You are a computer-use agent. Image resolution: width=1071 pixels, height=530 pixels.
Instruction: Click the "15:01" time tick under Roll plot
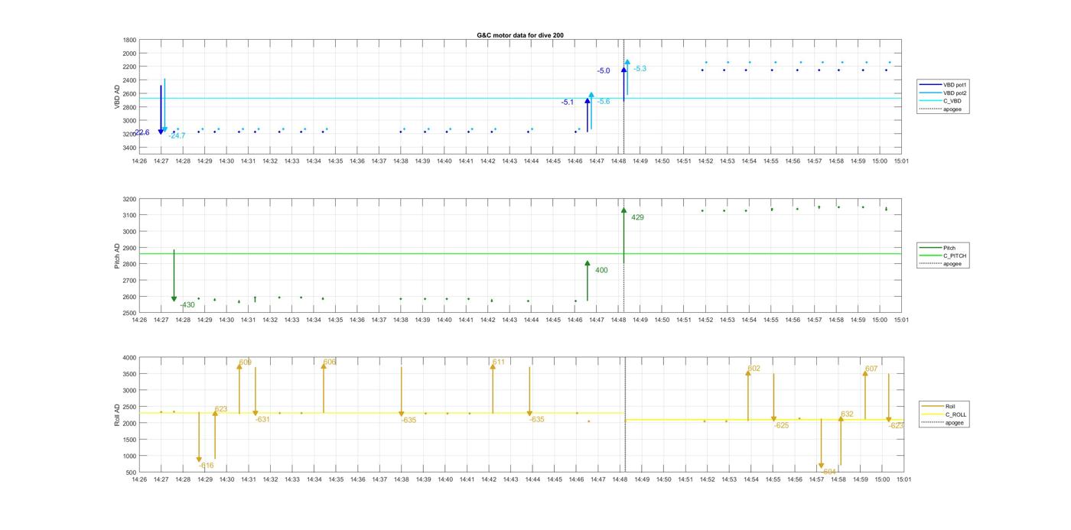903,480
